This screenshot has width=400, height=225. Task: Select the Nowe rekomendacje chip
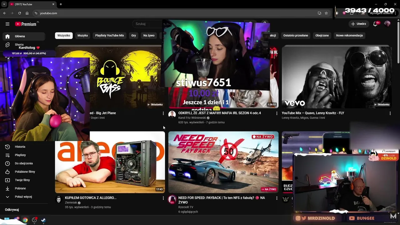point(349,36)
